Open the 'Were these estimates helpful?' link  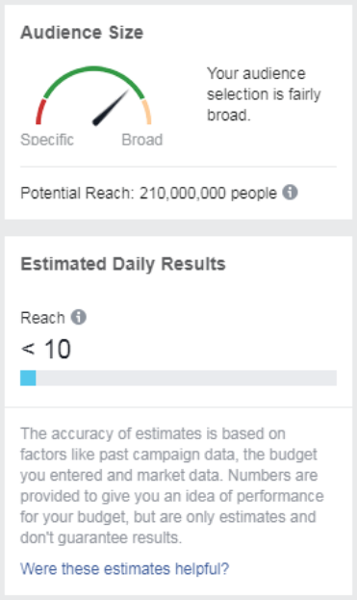[124, 568]
